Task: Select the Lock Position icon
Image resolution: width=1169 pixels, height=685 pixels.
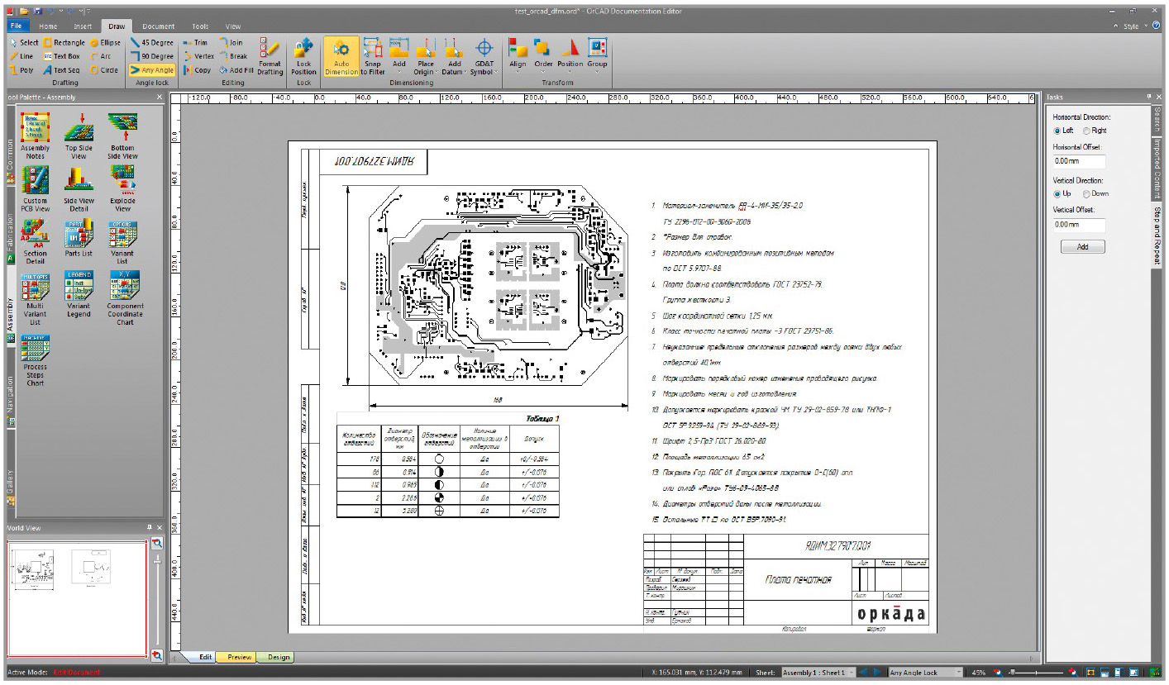Action: (x=303, y=50)
